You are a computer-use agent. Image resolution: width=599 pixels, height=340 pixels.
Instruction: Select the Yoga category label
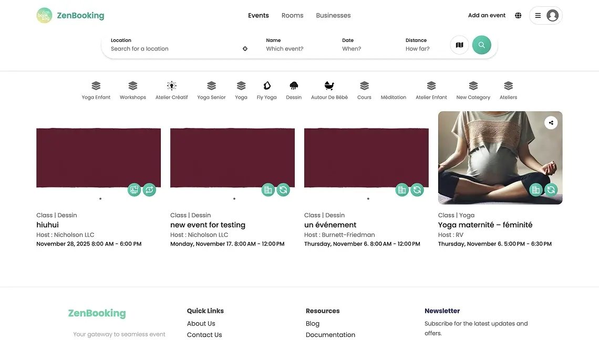pos(241,97)
